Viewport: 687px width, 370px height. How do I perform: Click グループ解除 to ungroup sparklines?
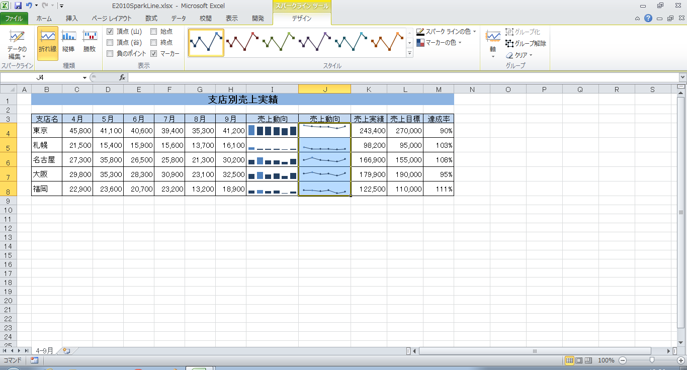(526, 43)
